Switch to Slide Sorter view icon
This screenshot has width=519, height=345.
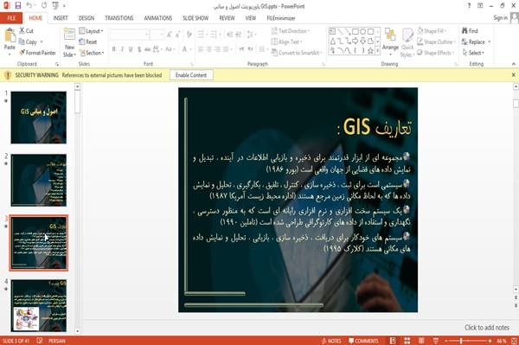pos(407,341)
